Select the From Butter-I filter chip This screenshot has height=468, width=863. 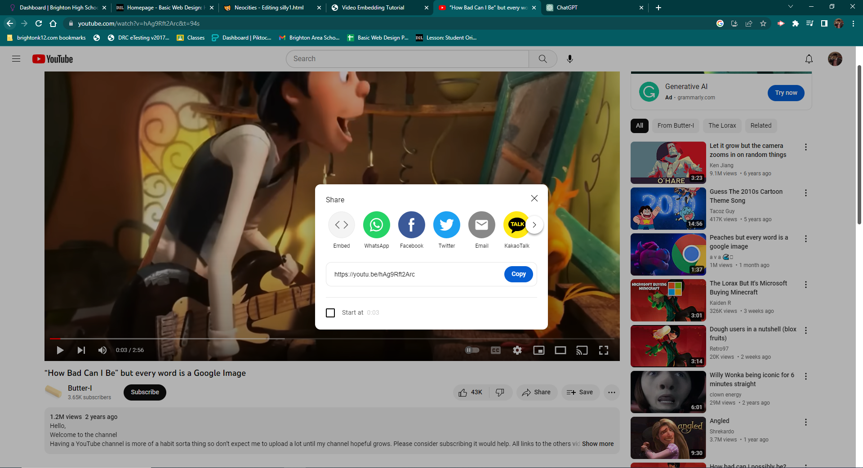[x=676, y=126]
